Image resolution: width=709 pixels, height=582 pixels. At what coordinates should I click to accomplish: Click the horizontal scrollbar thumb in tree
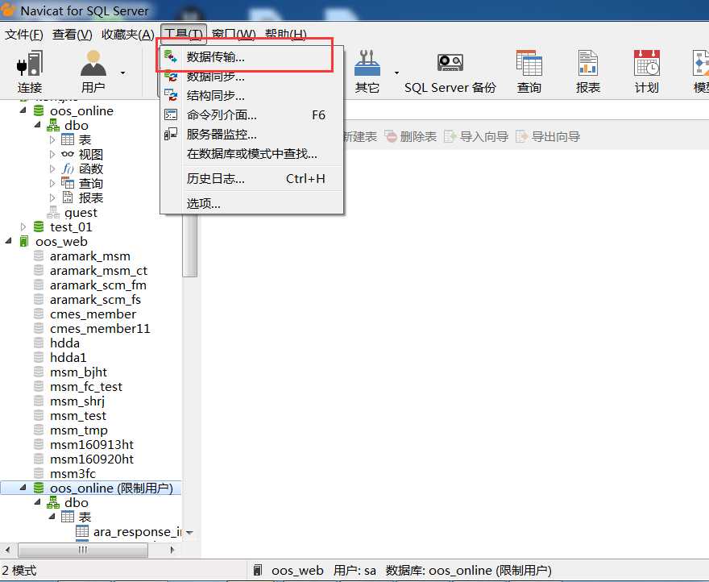pos(83,550)
